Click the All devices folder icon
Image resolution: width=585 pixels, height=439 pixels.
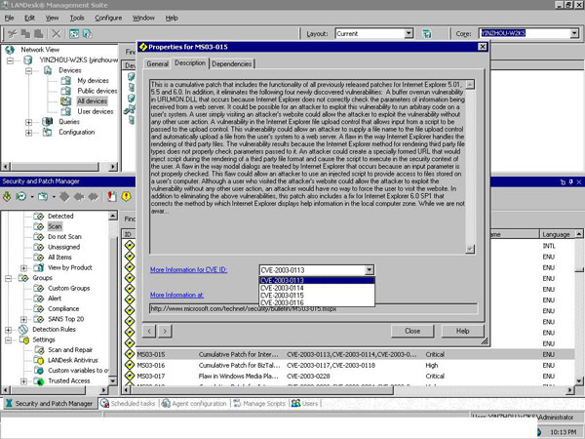click(x=66, y=100)
